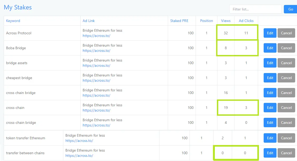The image size is (297, 161).
Task: Open across.to link in Across Protocol row
Action: point(96,36)
